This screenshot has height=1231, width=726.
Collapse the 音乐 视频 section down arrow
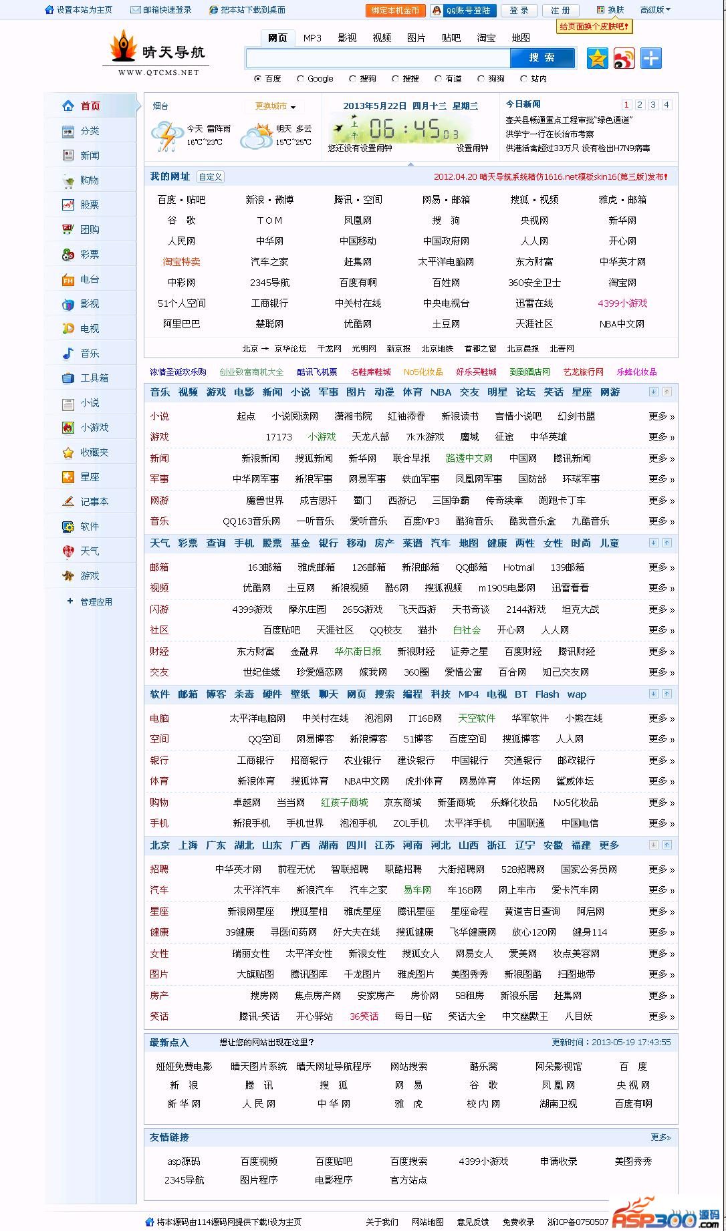(x=654, y=392)
